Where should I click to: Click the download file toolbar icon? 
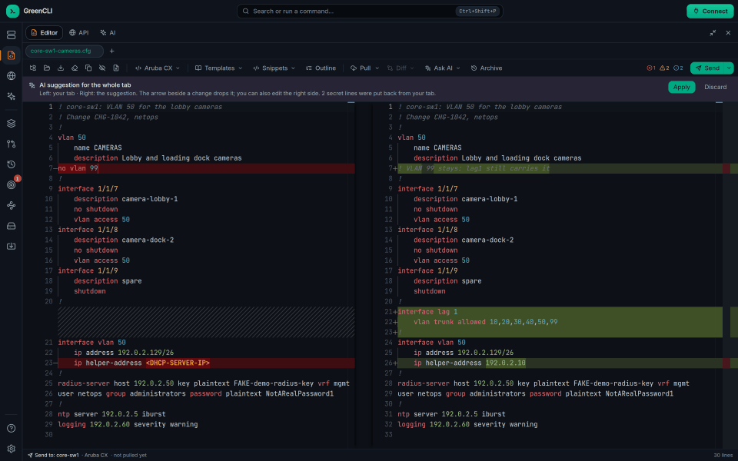point(61,68)
